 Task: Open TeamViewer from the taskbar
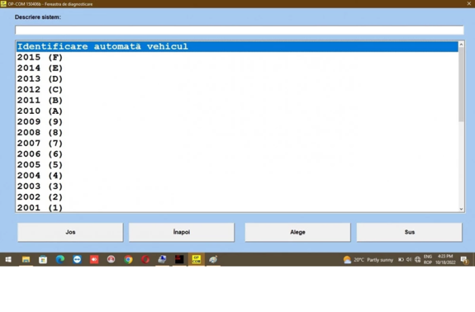click(77, 259)
